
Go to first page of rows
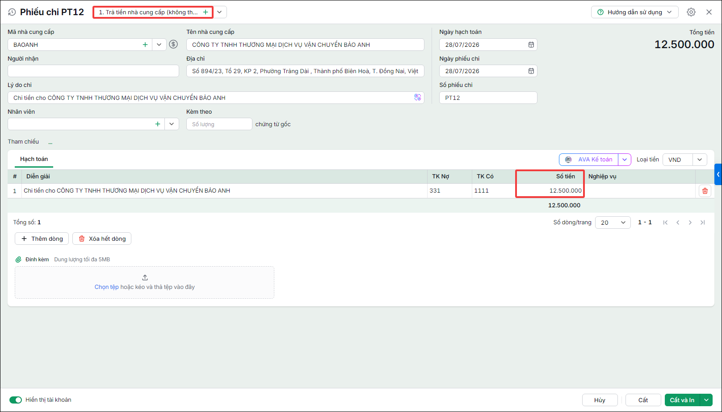pyautogui.click(x=665, y=222)
